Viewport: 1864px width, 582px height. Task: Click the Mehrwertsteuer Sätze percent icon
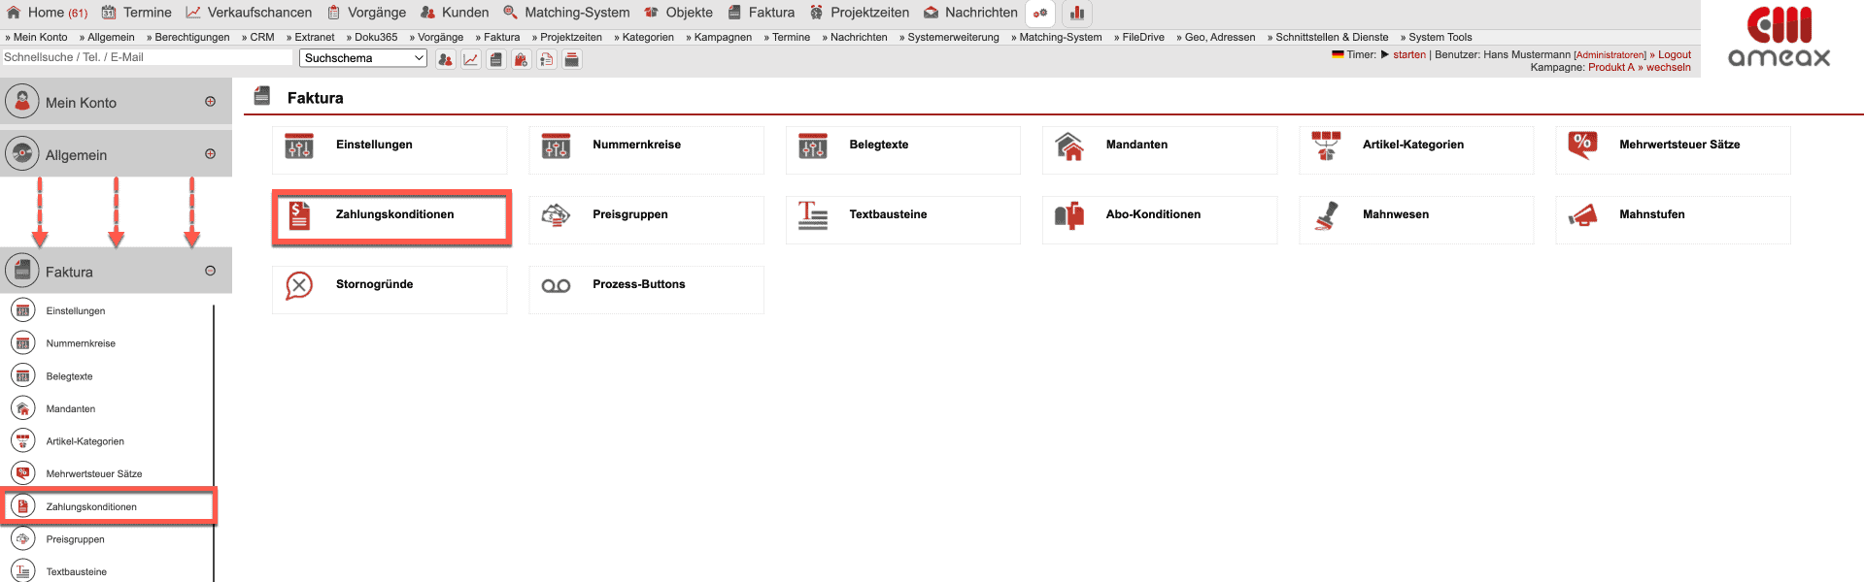pos(1582,145)
